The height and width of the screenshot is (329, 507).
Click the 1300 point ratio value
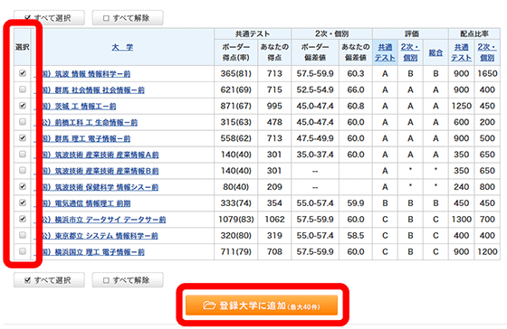[x=462, y=220]
